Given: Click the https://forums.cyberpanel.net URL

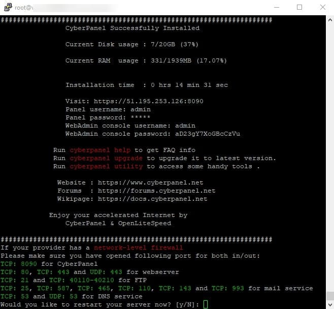Looking at the screenshot, I should (x=156, y=191).
